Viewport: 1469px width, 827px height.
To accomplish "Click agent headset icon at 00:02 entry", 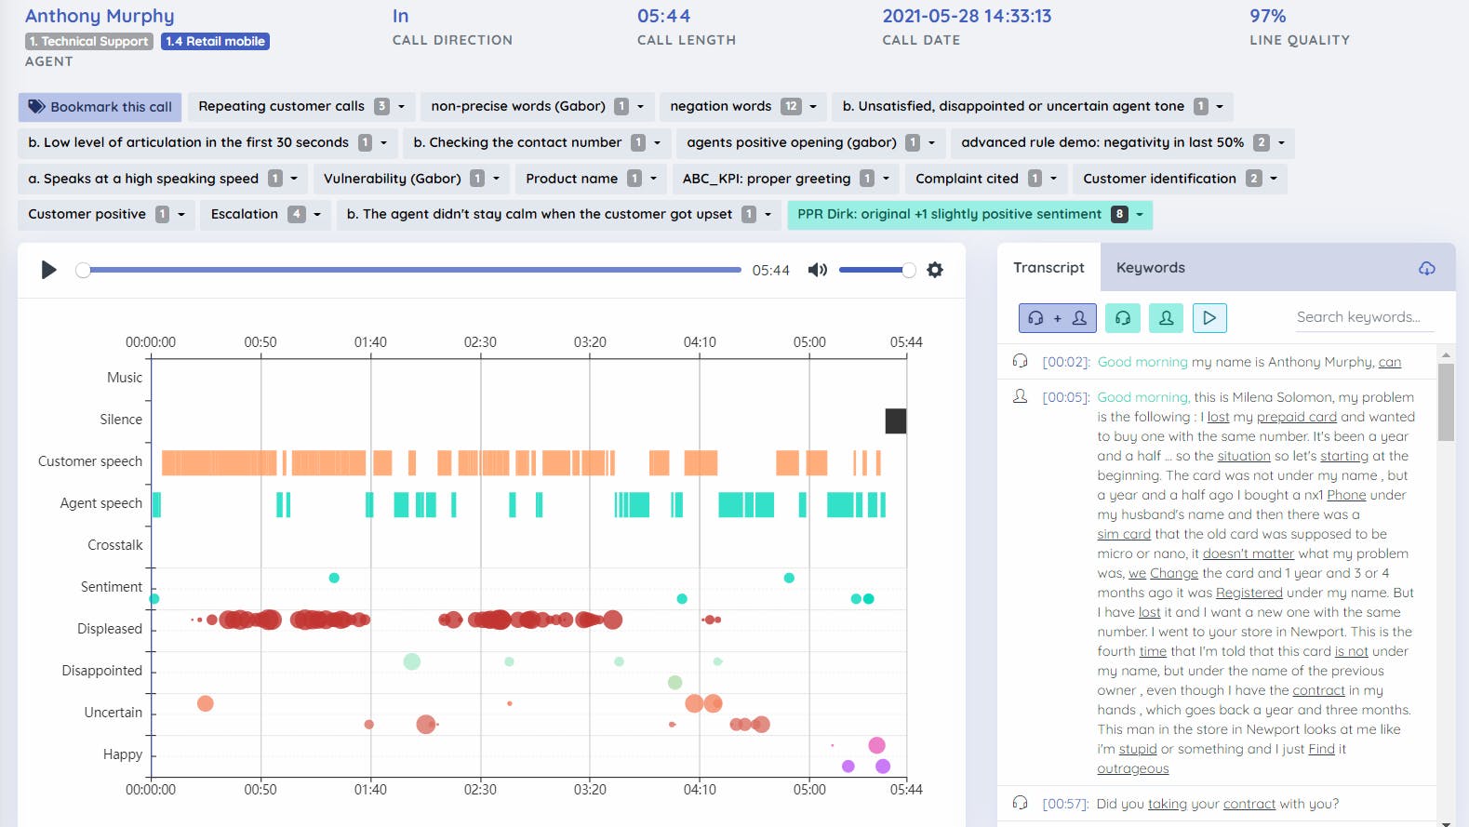I will click(1020, 361).
